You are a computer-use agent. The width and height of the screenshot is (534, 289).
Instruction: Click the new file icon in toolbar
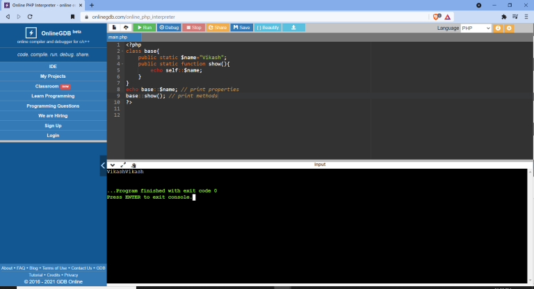coord(114,28)
